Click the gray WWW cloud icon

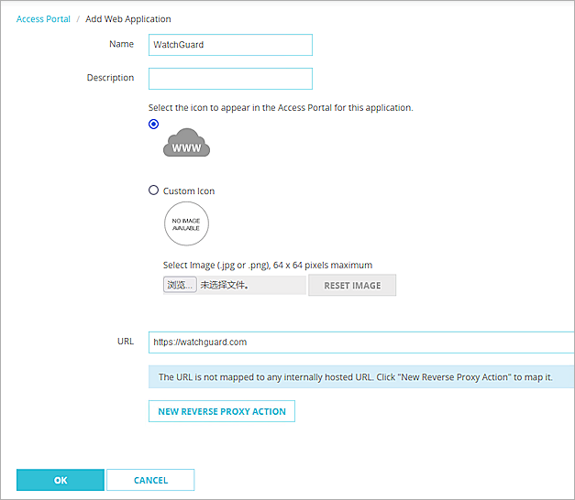click(187, 143)
